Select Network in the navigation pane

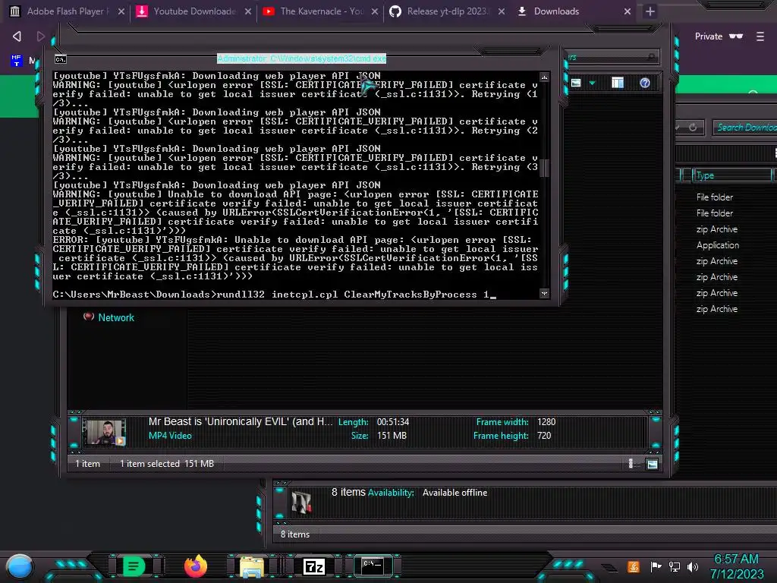coord(116,317)
